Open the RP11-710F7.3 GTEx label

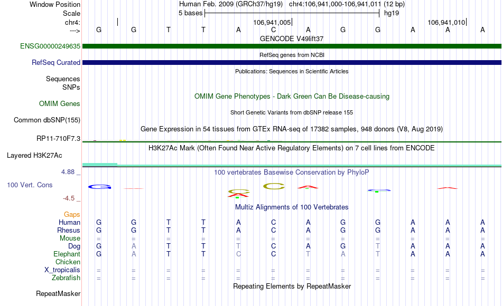pyautogui.click(x=58, y=138)
